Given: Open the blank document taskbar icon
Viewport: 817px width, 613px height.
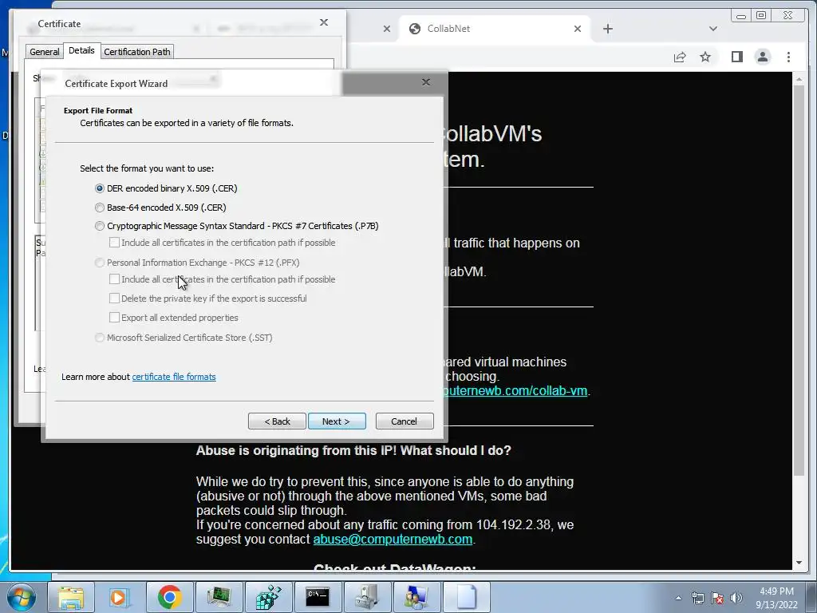Looking at the screenshot, I should click(x=466, y=597).
